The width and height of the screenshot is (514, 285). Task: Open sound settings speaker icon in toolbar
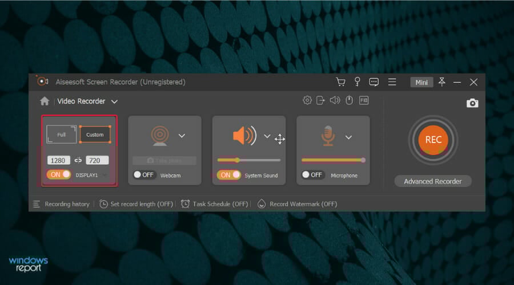(x=335, y=100)
